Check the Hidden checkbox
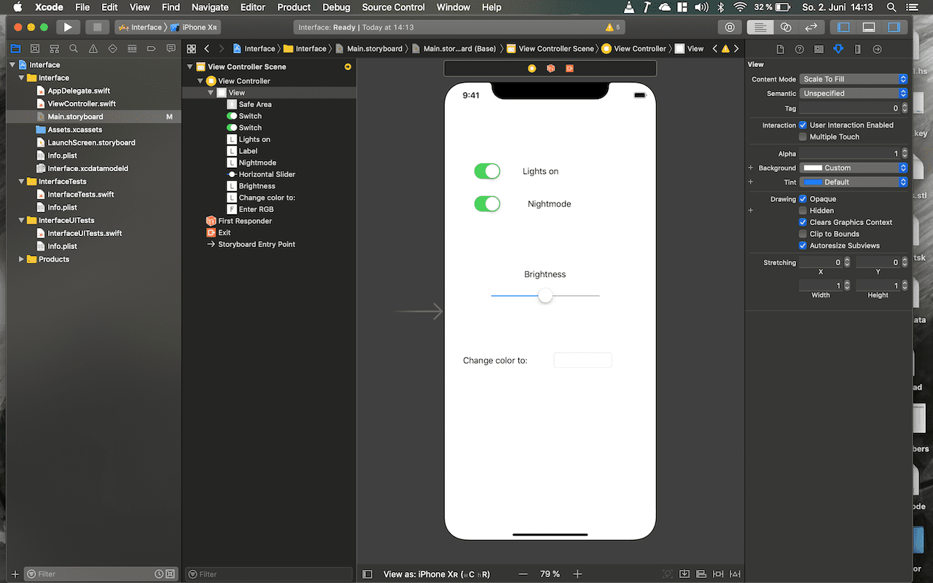 coord(803,211)
